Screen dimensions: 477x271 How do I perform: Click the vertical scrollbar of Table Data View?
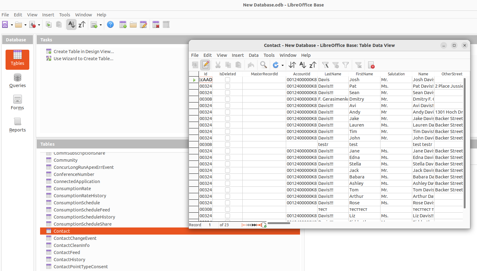[x=465, y=144]
